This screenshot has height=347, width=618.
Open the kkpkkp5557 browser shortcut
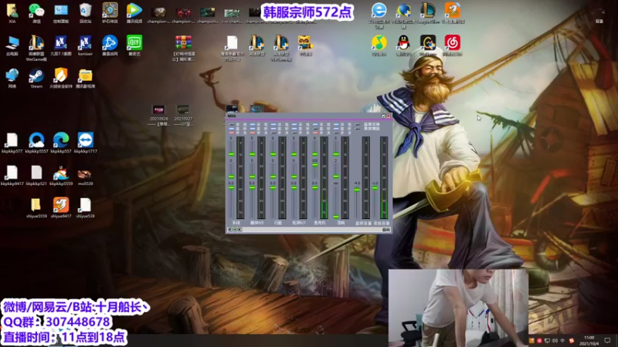click(36, 143)
